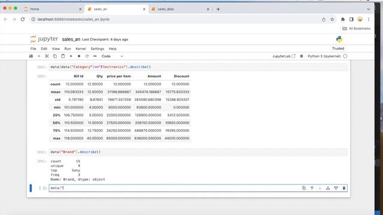Move the active cell down
This screenshot has width=383, height=215.
pos(320,188)
